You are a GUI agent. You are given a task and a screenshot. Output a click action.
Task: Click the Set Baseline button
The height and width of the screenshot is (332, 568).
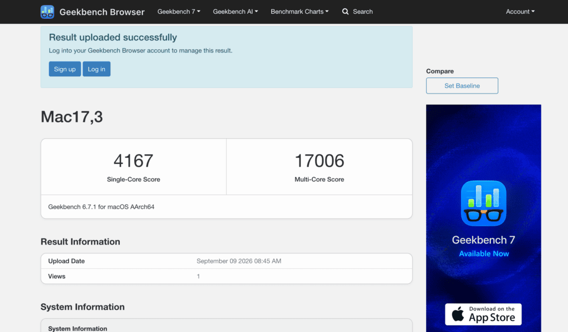[x=462, y=86]
